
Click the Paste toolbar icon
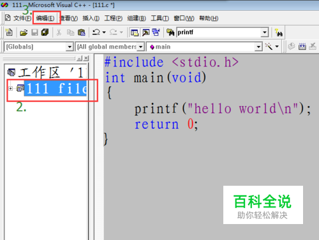(81, 33)
